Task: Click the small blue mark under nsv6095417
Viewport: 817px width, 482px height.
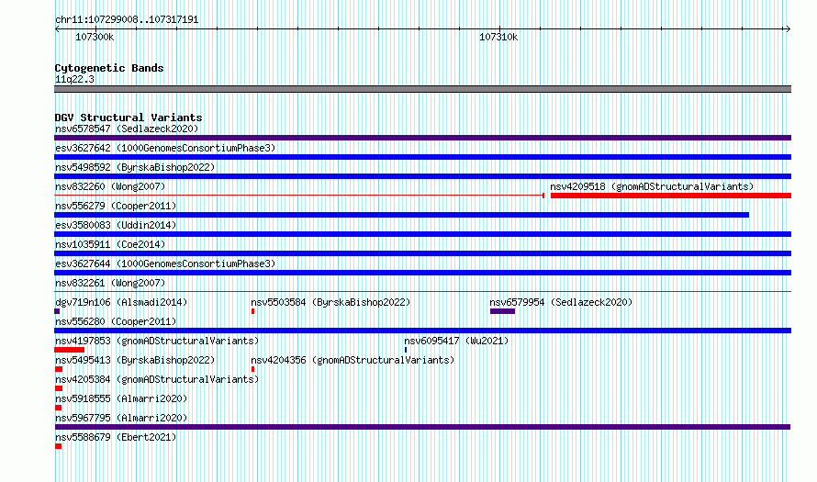Action: coord(406,350)
